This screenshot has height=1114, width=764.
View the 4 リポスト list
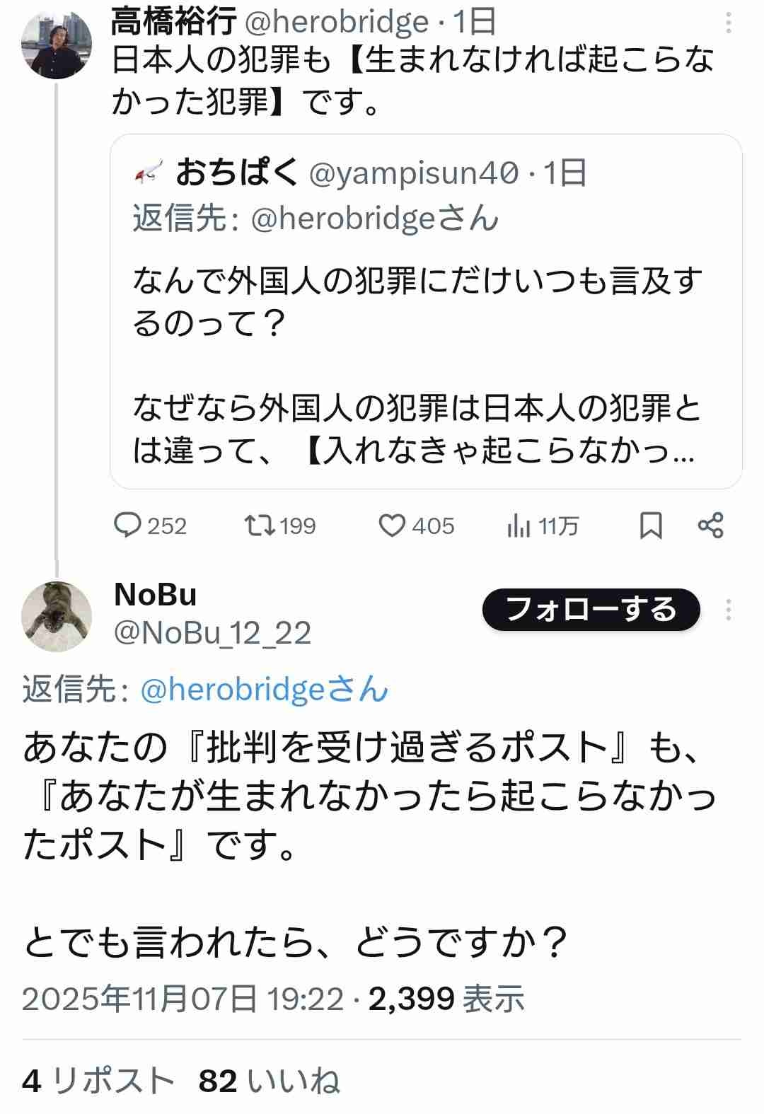click(x=98, y=1081)
